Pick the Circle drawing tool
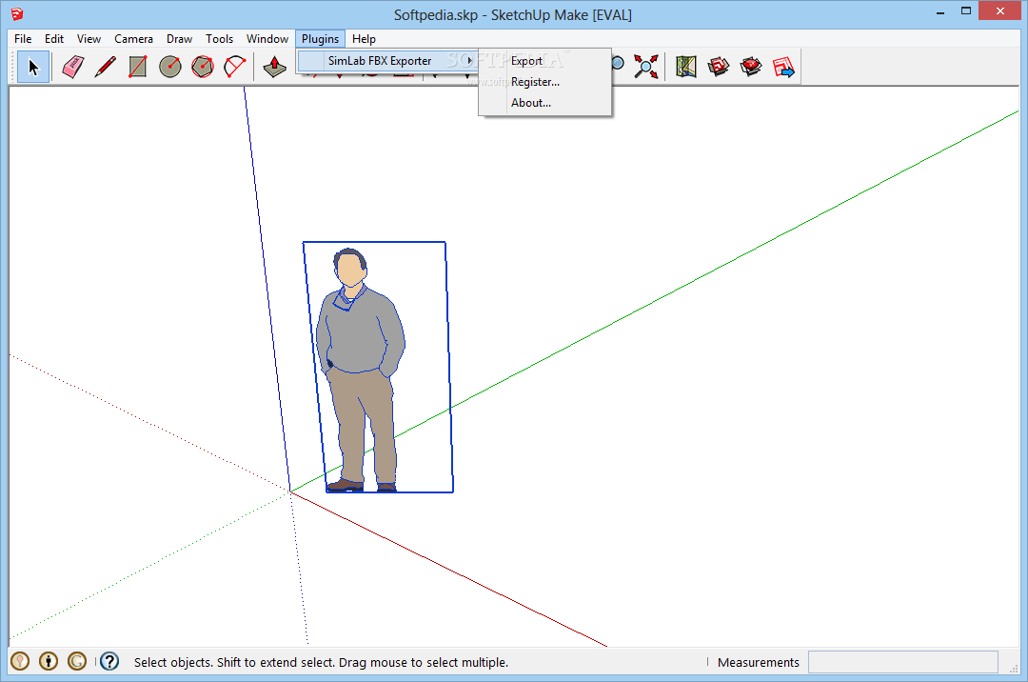Screen dimensions: 1028x682 pos(170,67)
